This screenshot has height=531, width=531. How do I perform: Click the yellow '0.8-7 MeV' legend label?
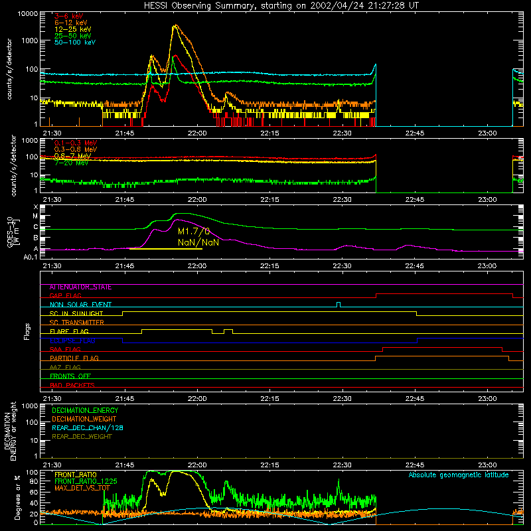(72, 156)
